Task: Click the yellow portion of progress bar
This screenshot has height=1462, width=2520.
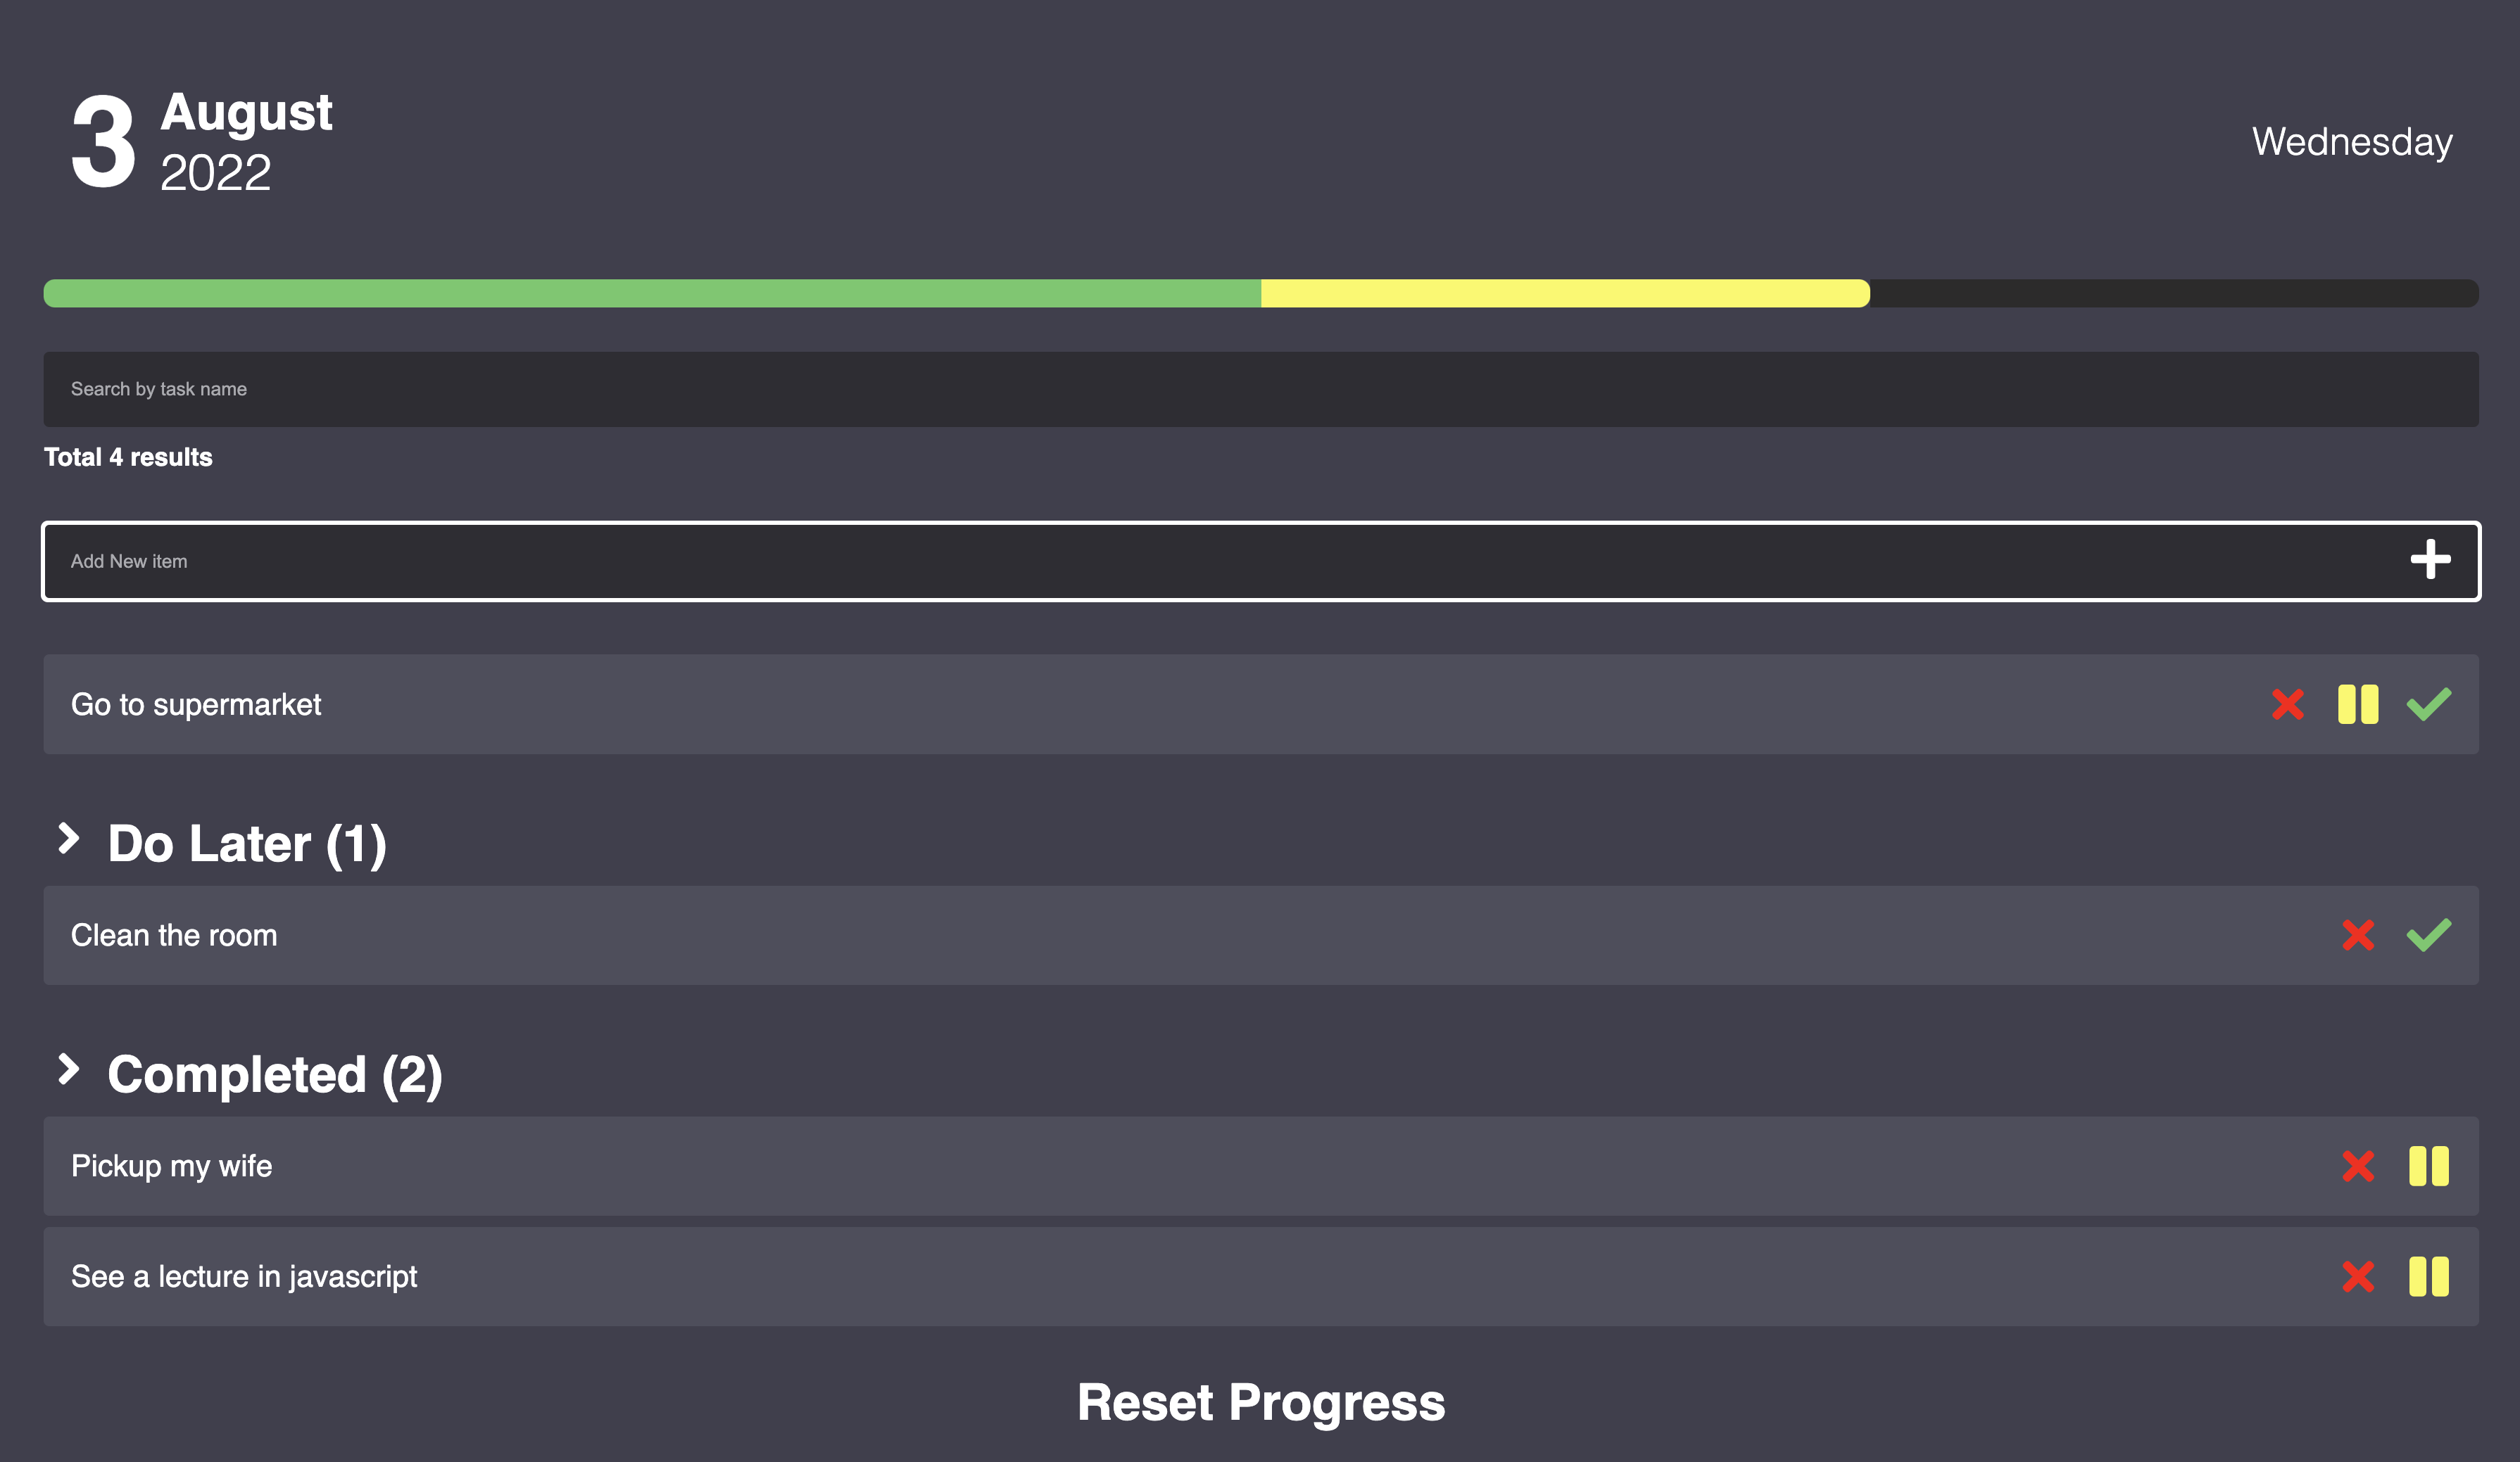Action: click(x=1565, y=293)
